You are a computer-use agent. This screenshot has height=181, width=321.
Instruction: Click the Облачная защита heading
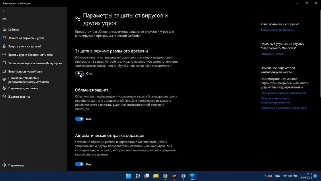tap(92, 90)
